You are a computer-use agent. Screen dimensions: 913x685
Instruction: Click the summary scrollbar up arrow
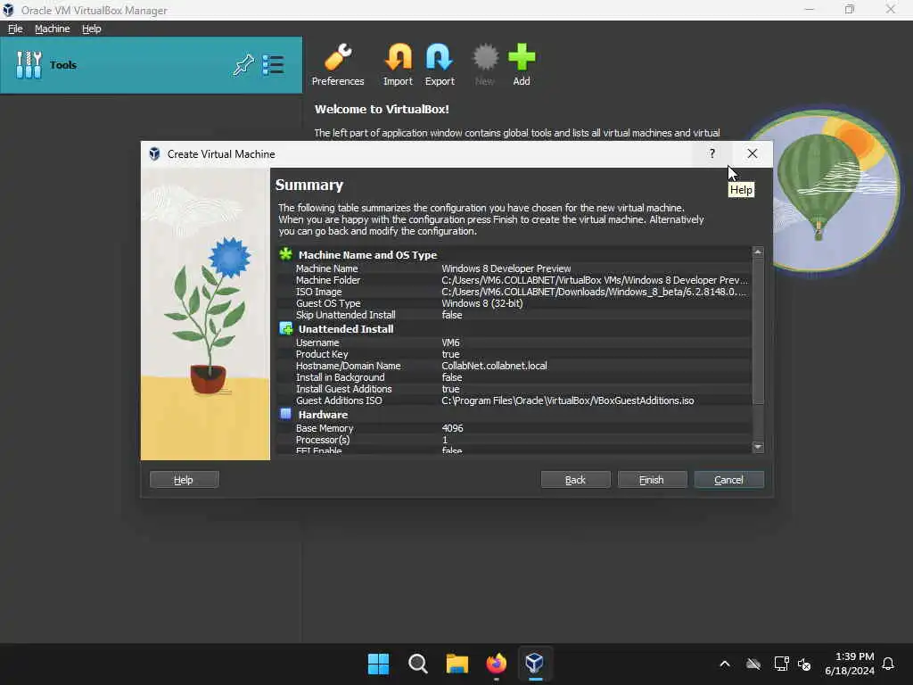pyautogui.click(x=758, y=252)
